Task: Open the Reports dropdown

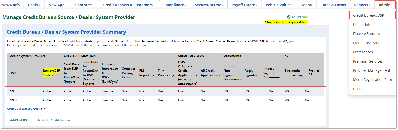Action: click(x=362, y=5)
